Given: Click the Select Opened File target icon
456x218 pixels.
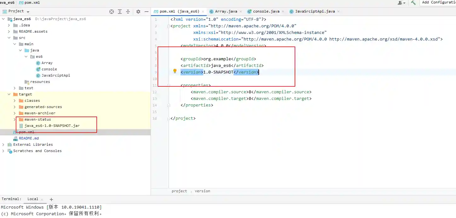Looking at the screenshot, I should coord(112,12).
